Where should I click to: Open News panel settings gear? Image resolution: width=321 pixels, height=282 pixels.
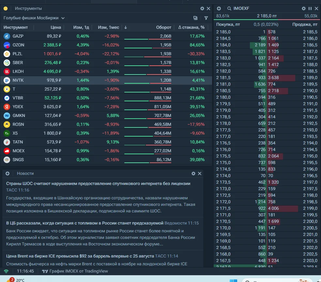point(193,174)
